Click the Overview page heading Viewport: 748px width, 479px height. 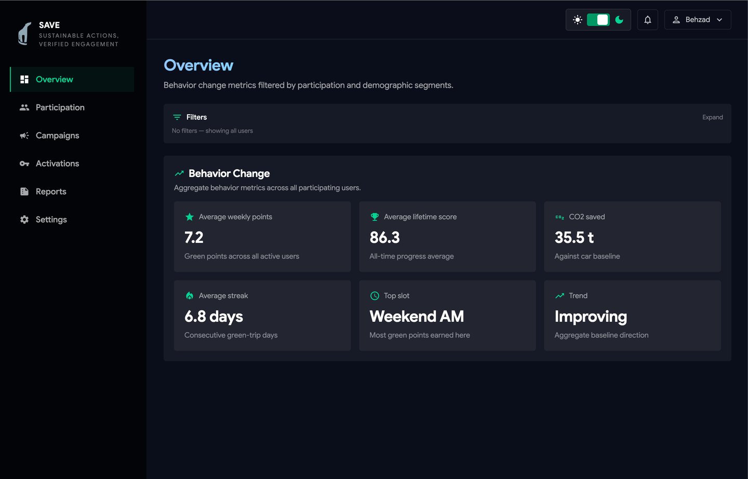(x=198, y=65)
